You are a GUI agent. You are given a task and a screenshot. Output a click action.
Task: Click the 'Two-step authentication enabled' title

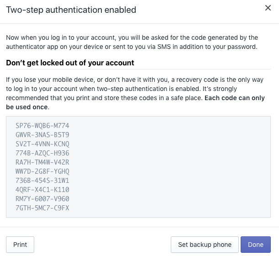pyautogui.click(x=71, y=10)
